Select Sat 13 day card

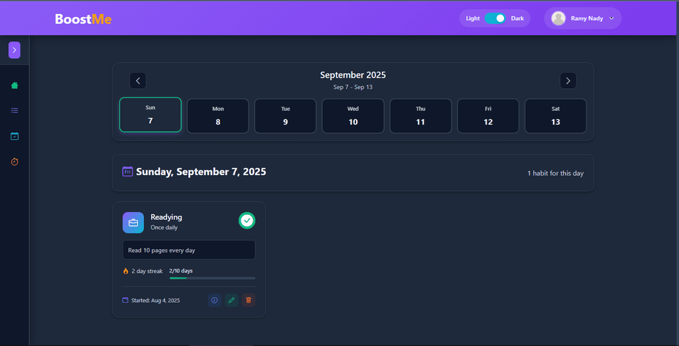click(x=556, y=116)
